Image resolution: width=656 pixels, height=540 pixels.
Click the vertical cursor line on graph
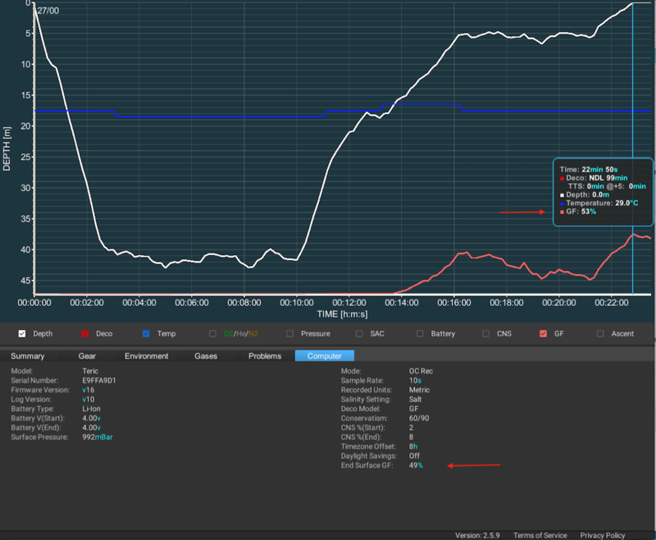coord(632,123)
